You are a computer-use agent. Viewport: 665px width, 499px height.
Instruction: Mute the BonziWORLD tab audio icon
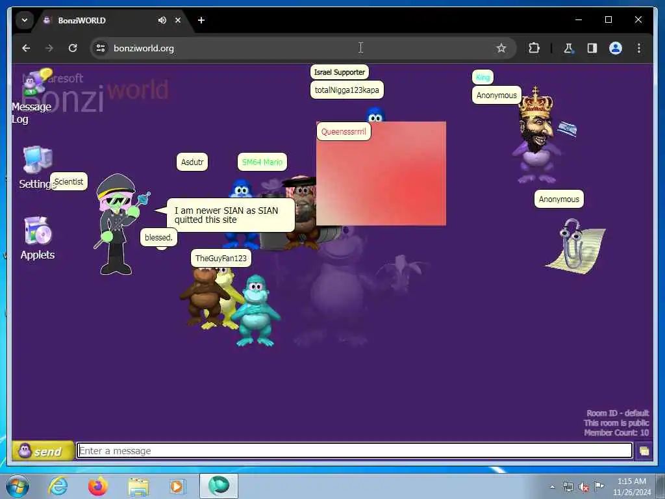162,20
